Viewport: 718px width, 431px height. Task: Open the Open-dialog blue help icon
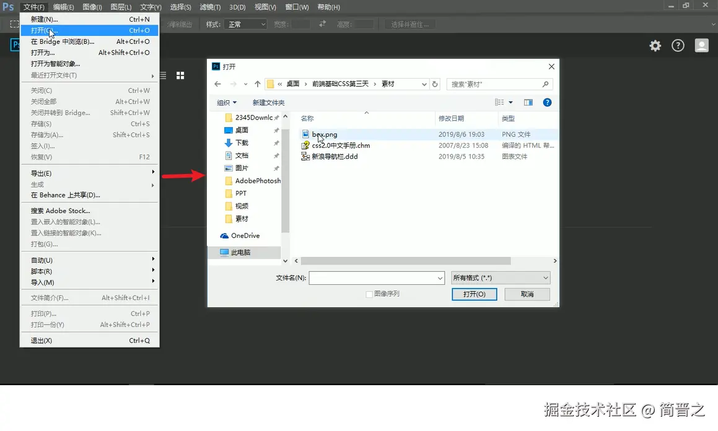547,103
